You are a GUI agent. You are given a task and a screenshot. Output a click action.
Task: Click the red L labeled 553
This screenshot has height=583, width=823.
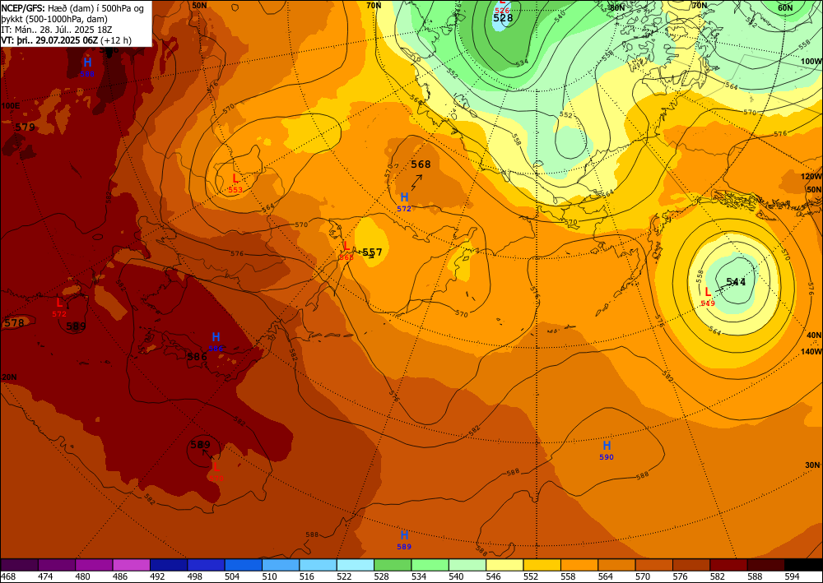(x=235, y=178)
